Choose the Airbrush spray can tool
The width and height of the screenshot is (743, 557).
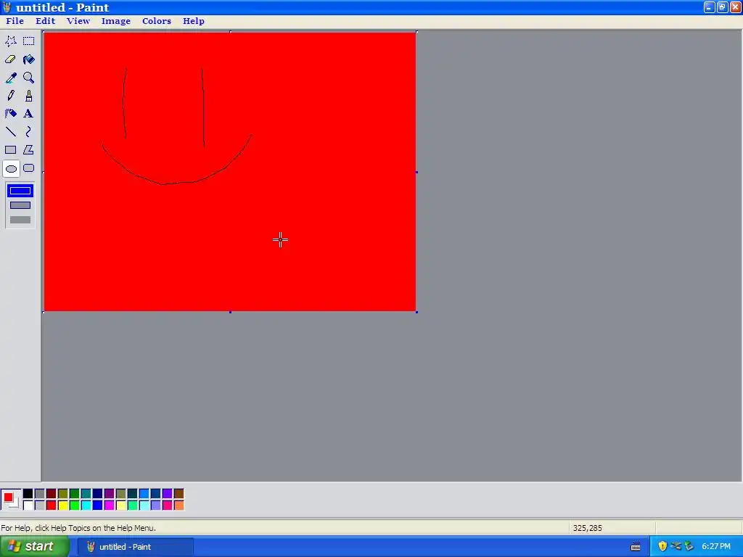pos(11,114)
